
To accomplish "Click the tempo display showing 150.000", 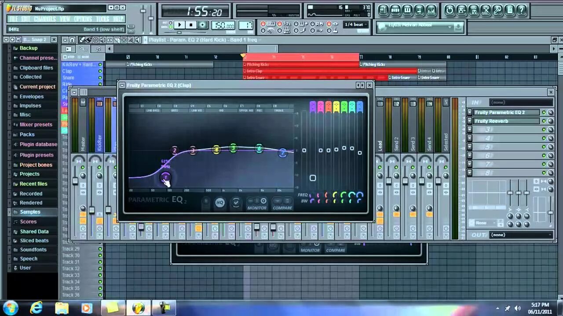I will coord(223,25).
